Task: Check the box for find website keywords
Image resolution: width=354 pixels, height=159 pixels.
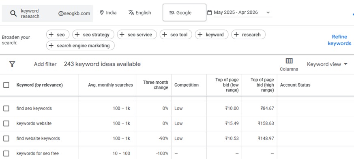Action: click(6, 138)
